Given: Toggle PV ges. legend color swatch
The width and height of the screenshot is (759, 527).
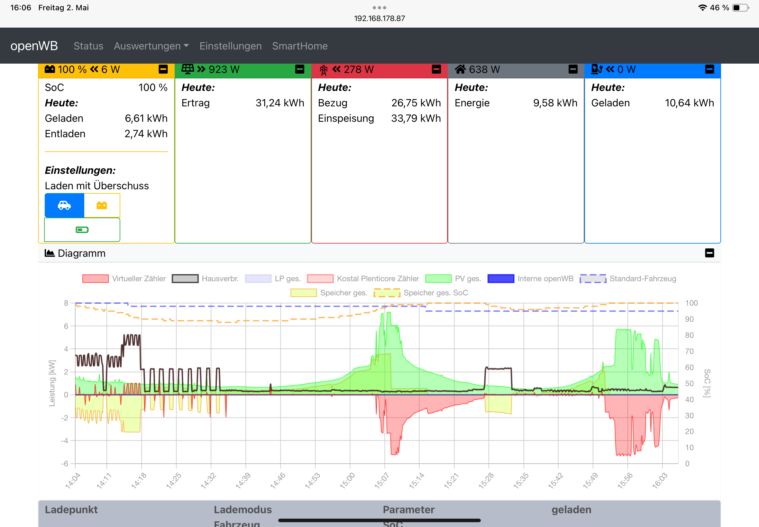Looking at the screenshot, I should (x=438, y=279).
